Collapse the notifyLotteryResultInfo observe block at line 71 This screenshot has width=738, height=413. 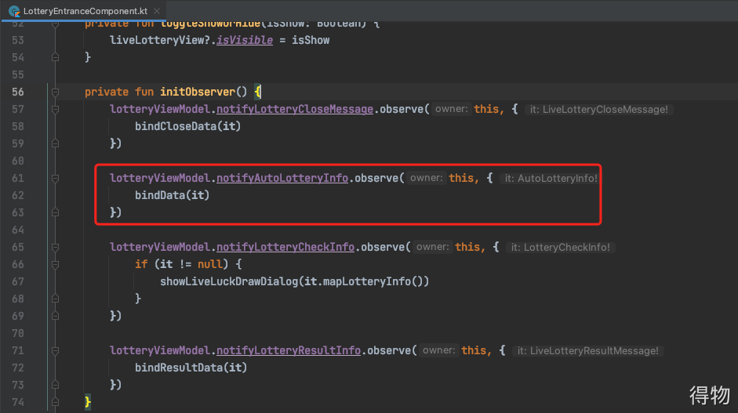[56, 350]
